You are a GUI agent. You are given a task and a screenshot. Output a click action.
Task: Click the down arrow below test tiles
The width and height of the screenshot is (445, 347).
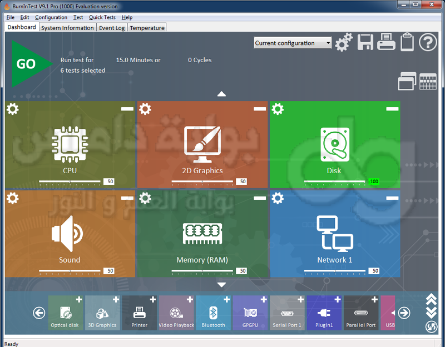click(x=221, y=285)
